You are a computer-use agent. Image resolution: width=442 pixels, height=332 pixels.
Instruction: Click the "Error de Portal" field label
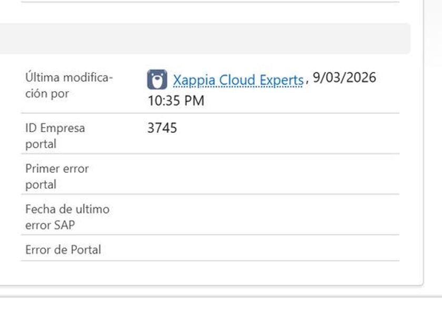coord(63,250)
